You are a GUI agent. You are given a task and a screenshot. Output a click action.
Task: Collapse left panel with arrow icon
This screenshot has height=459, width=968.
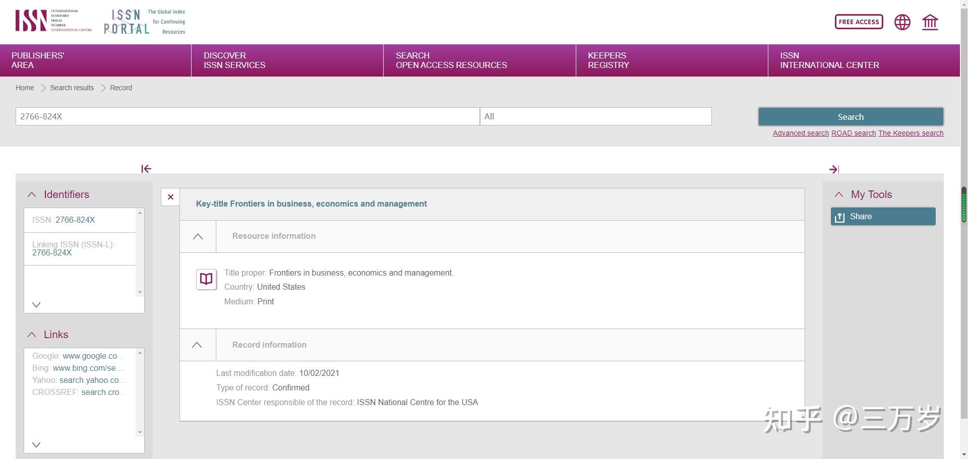(146, 169)
